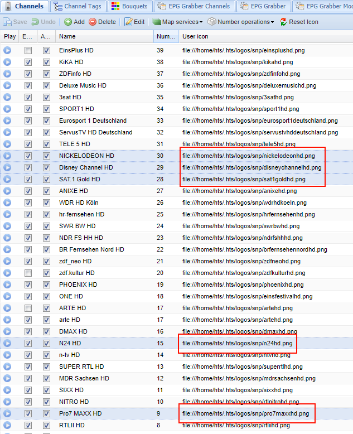The height and width of the screenshot is (434, 353).
Task: Select the ServusTV HD Deutschland name
Action: [x=96, y=132]
